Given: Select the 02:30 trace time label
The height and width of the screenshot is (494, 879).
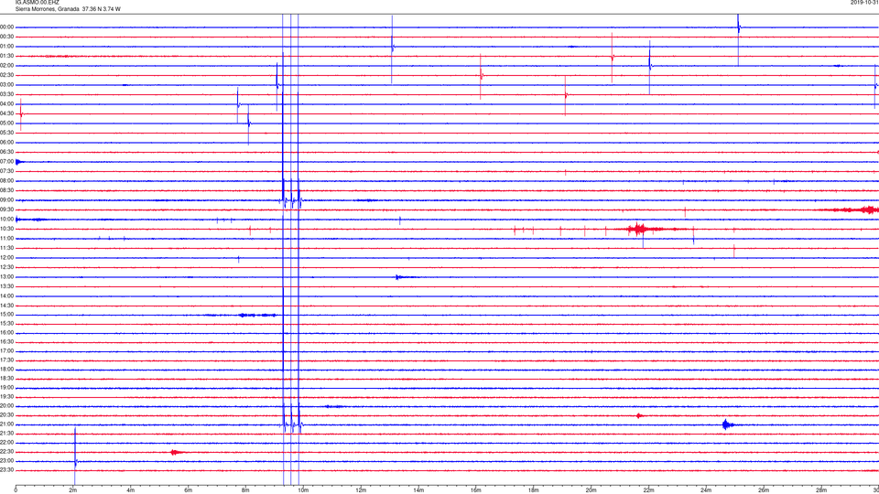Looking at the screenshot, I should click(x=6, y=75).
